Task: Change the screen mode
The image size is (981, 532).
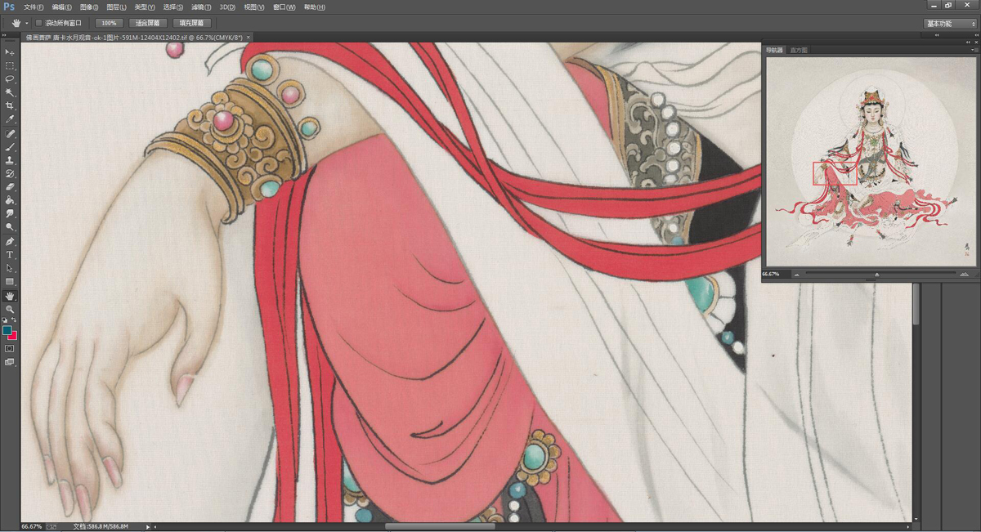Action: pyautogui.click(x=10, y=362)
